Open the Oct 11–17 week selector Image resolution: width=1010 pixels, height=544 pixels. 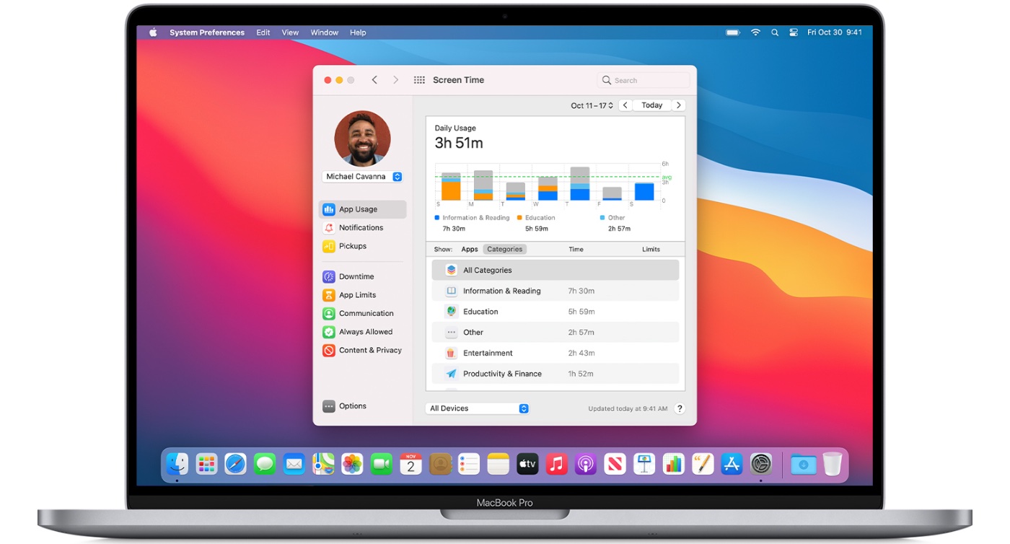(591, 105)
